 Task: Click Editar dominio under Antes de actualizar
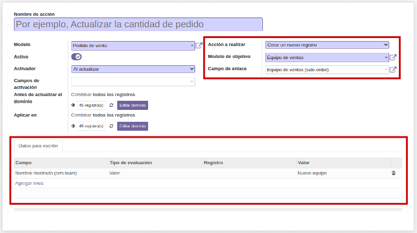pyautogui.click(x=132, y=105)
